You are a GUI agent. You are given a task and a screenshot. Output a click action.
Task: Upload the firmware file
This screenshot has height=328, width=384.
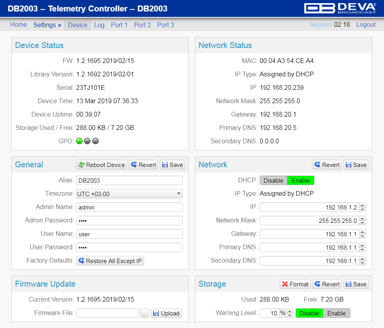(166, 313)
